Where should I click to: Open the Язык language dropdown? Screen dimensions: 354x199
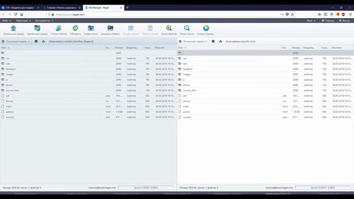click(x=311, y=20)
